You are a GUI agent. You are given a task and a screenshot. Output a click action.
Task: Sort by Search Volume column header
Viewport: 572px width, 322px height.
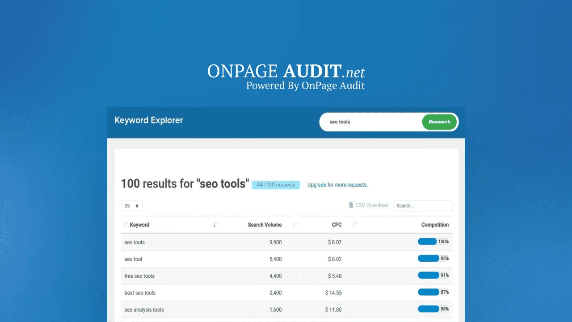pos(265,225)
